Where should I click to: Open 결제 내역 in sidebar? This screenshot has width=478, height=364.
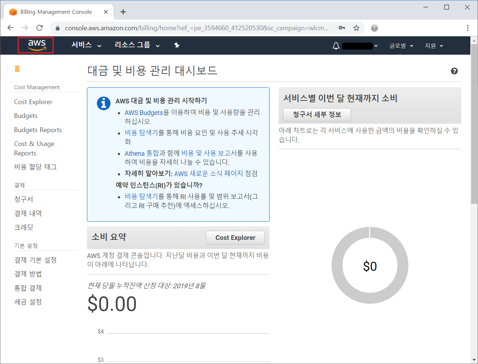28,213
